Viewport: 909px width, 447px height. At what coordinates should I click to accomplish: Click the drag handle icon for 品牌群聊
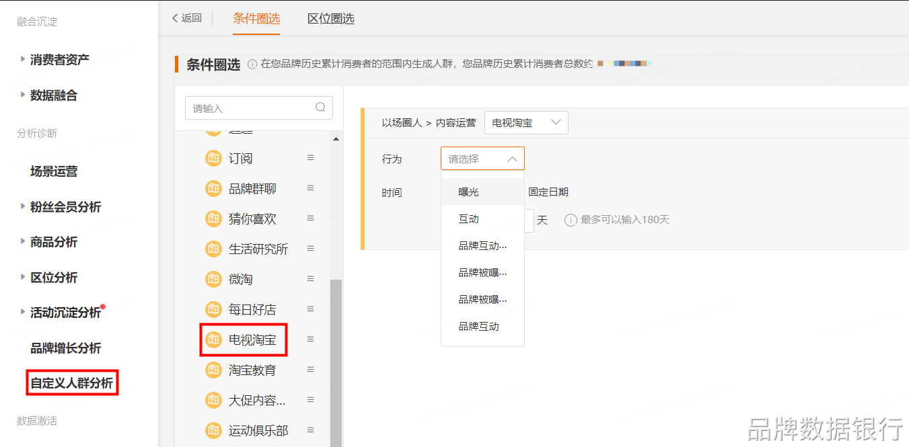[x=311, y=188]
